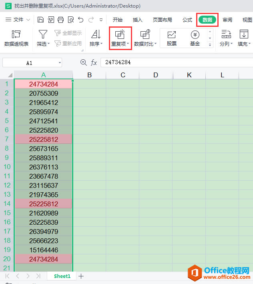
Task: Click the Save icon in quick access toolbar
Action: (x=40, y=20)
